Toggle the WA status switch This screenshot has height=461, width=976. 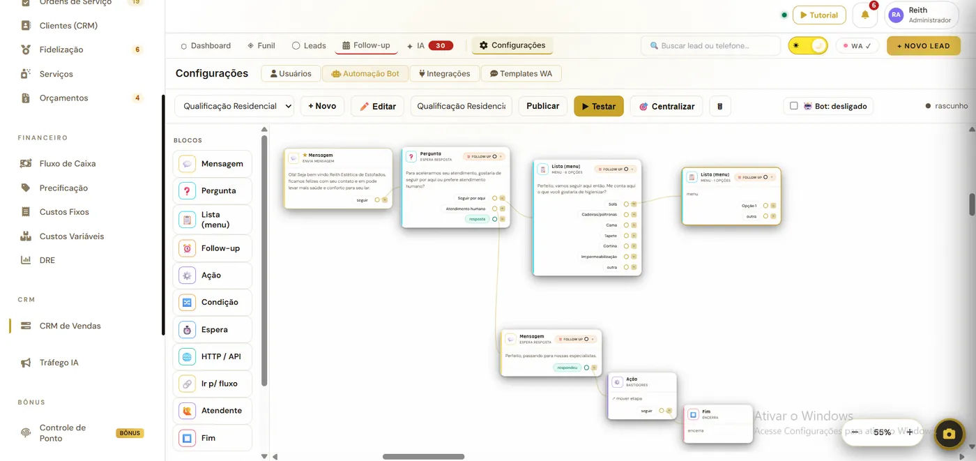[x=857, y=46]
